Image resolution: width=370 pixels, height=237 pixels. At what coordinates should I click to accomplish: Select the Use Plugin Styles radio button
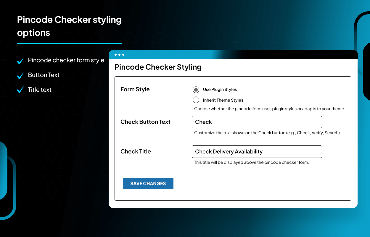196,89
